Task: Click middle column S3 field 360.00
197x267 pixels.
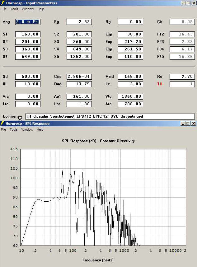Action: [x=79, y=42]
